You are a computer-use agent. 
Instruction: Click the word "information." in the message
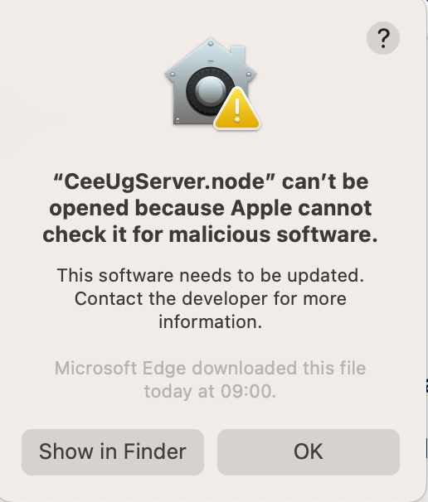(x=211, y=321)
